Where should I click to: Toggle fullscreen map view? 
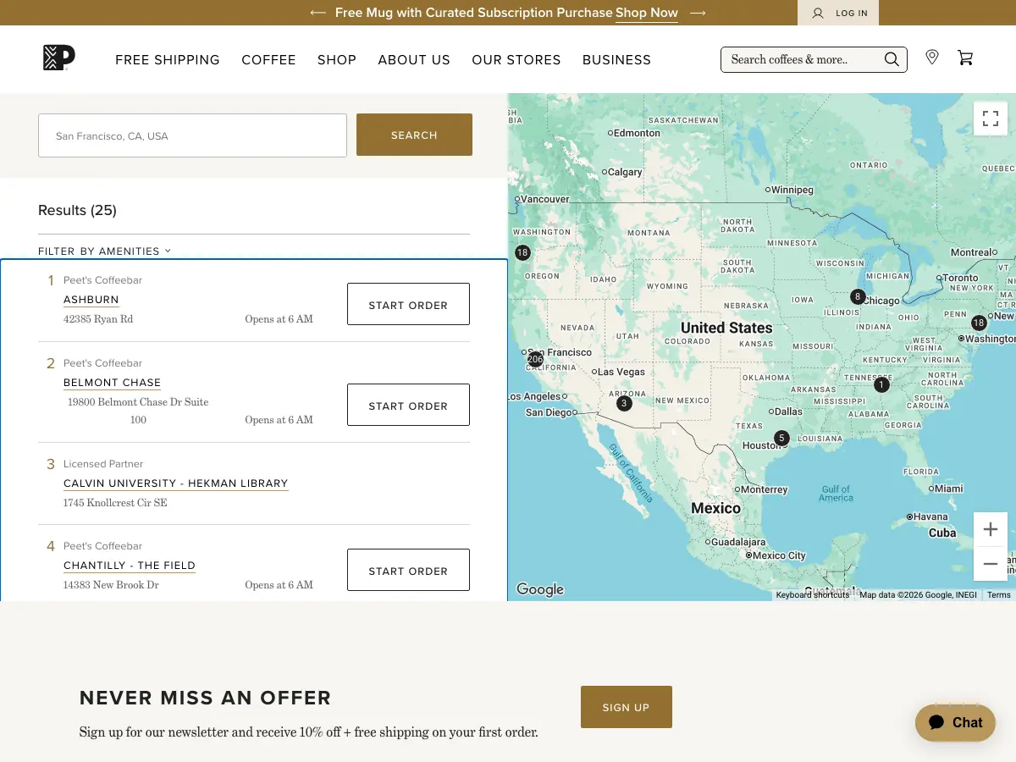991,119
